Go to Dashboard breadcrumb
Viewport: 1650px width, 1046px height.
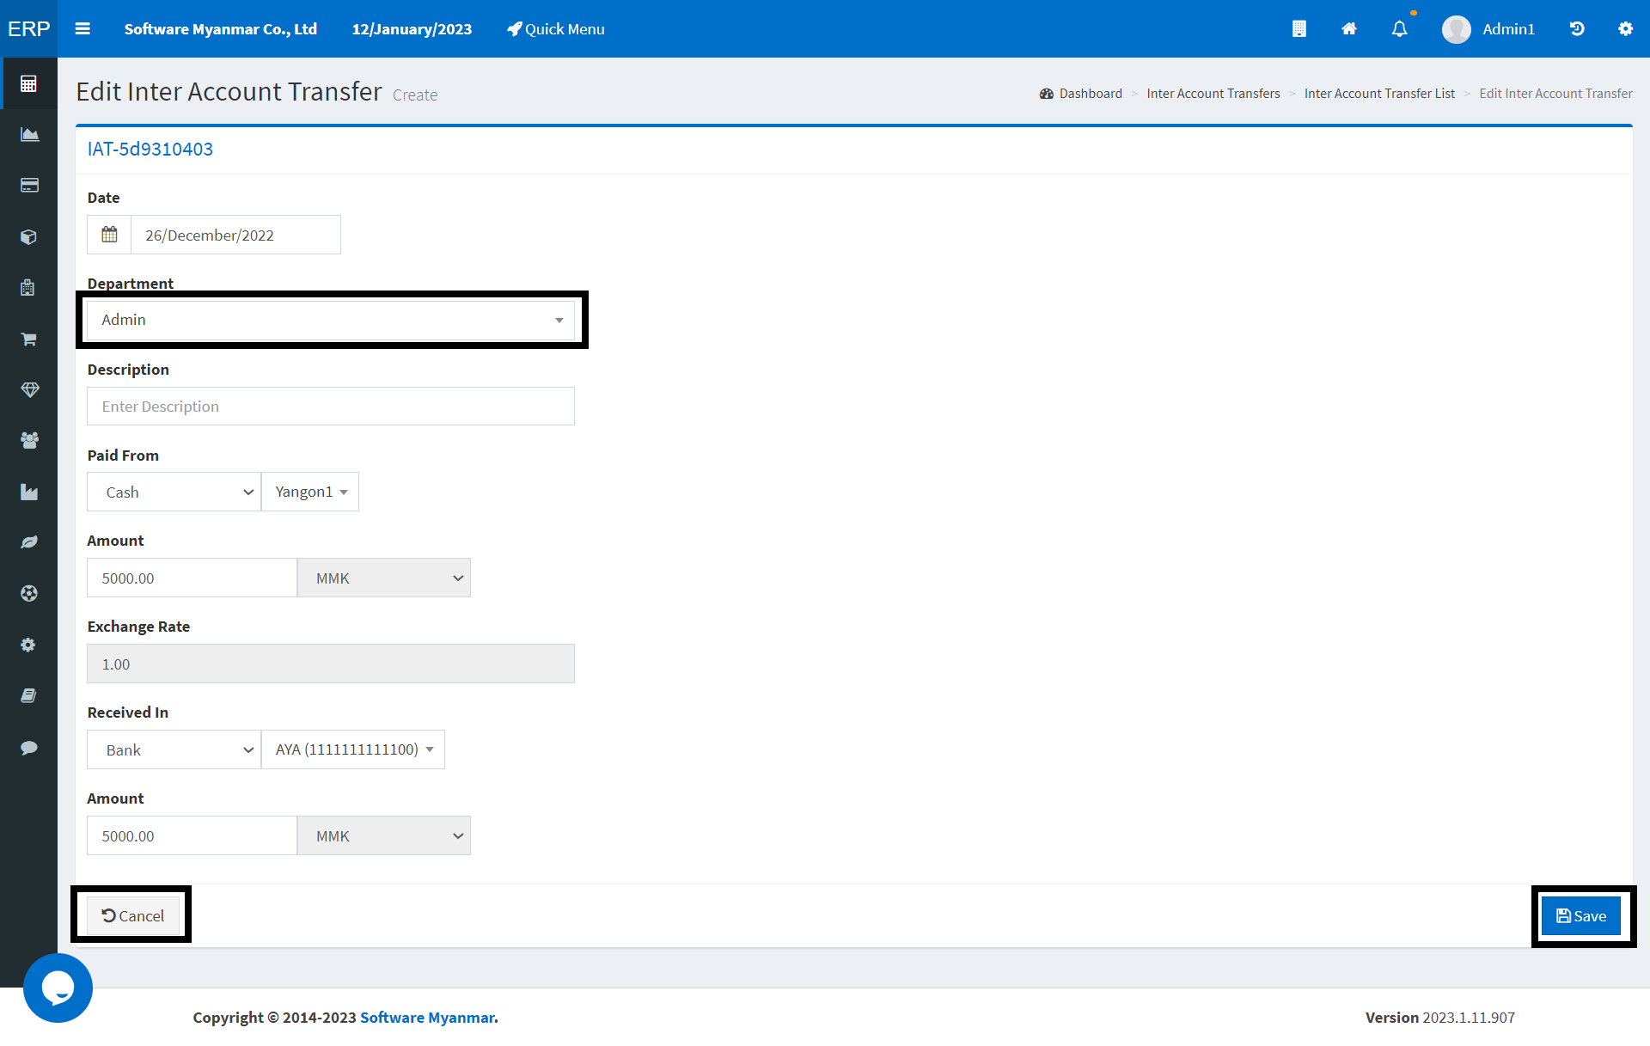pos(1081,93)
